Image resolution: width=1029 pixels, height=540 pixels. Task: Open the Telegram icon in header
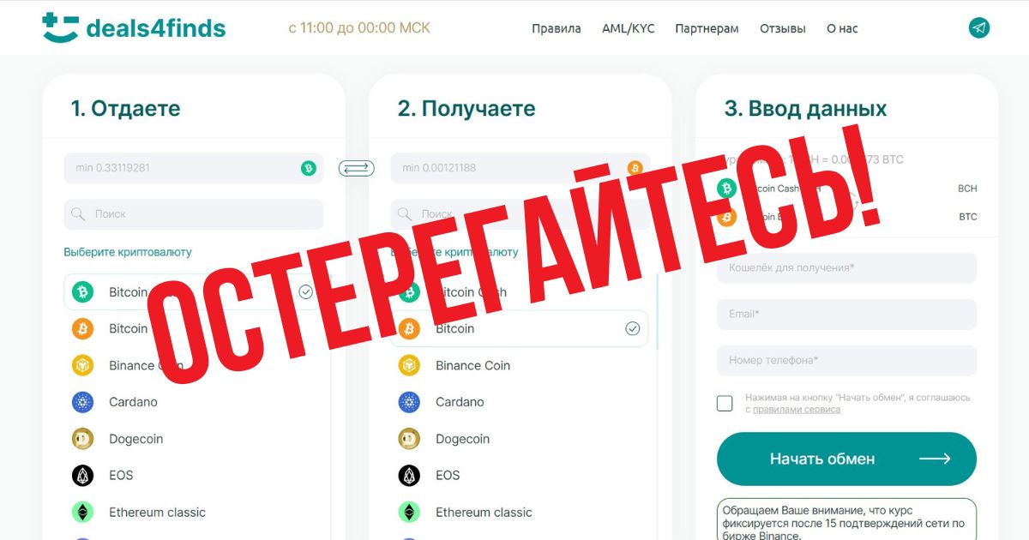tap(979, 27)
